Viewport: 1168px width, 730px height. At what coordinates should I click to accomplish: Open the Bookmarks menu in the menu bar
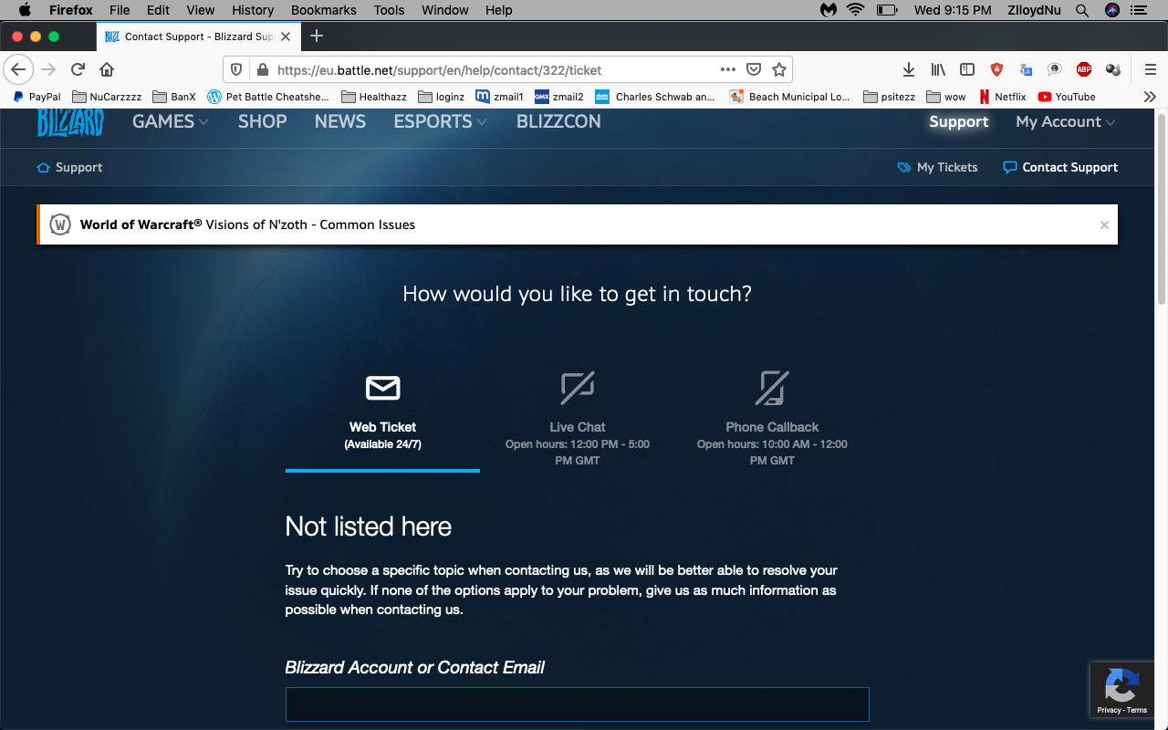(x=323, y=10)
